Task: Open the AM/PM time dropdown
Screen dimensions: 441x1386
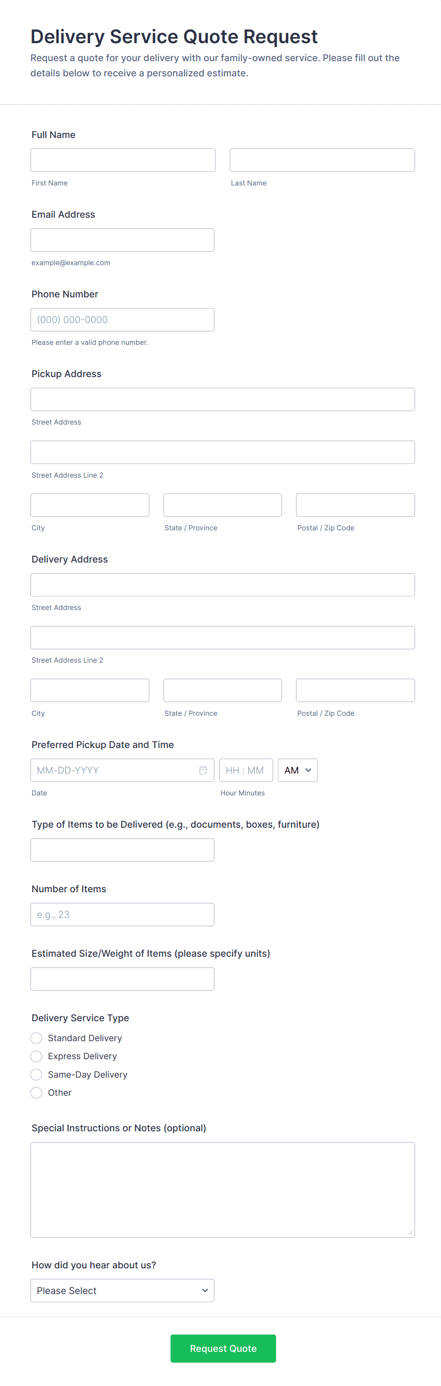Action: click(297, 770)
